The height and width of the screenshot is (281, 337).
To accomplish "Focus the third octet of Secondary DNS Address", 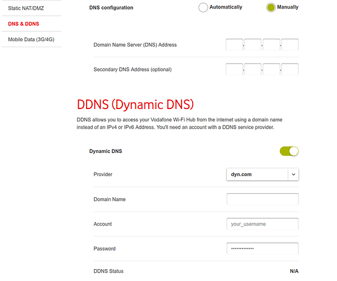I will (x=271, y=70).
